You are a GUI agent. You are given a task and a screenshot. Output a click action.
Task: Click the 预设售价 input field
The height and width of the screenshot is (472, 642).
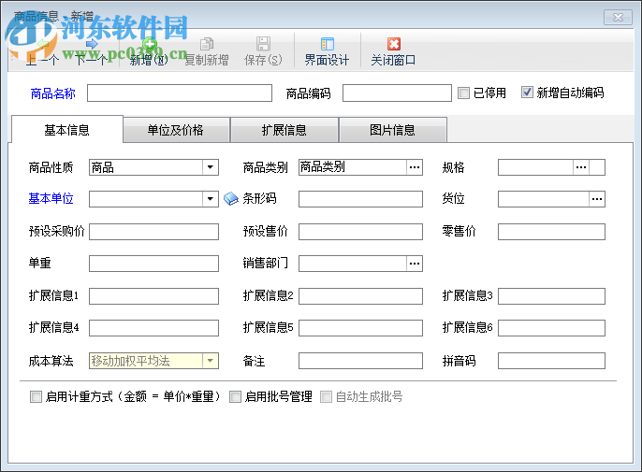pos(360,232)
